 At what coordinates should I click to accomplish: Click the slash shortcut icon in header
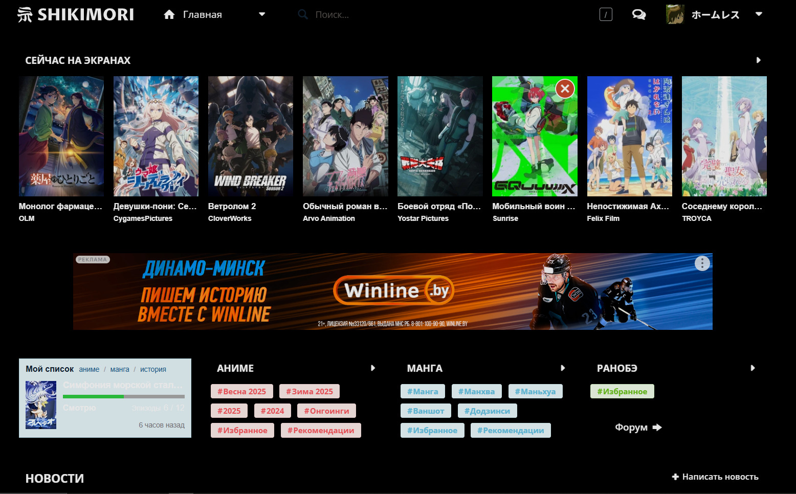pos(606,15)
